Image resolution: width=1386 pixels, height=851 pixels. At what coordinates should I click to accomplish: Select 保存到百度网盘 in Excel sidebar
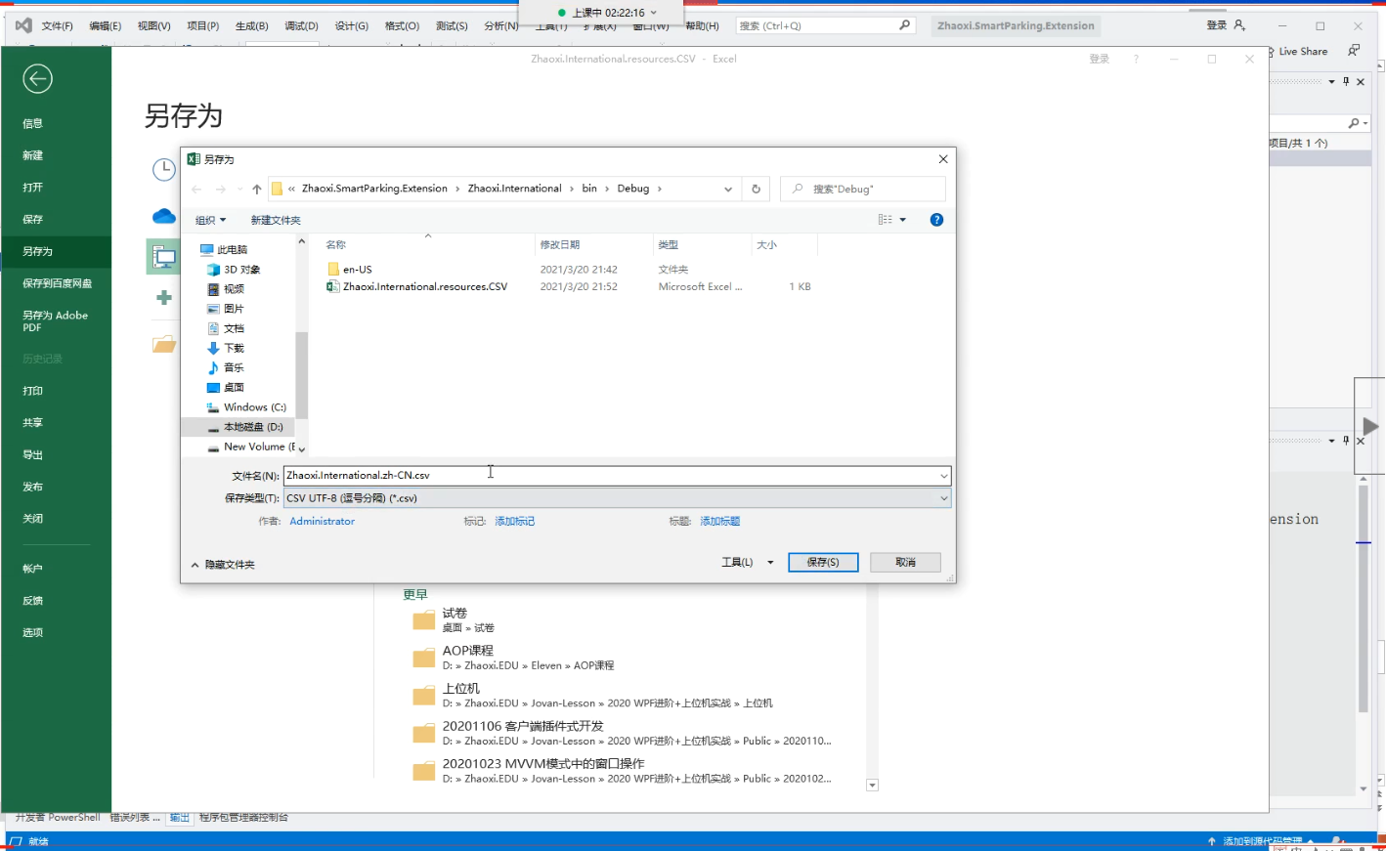(x=57, y=283)
